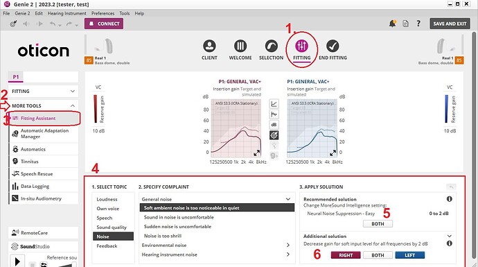Open the File menu
Screen dimensions: 478x267
point(6,13)
